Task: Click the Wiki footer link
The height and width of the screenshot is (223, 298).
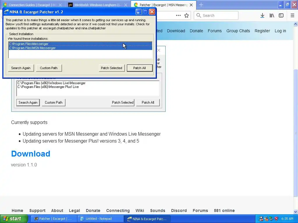Action: [140, 211]
